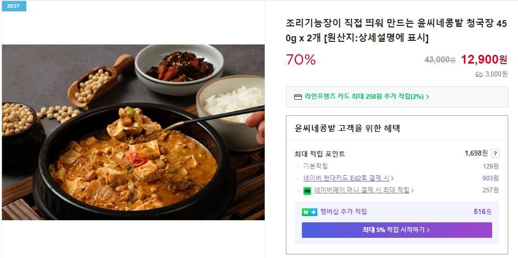Image resolution: width=518 pixels, height=258 pixels.
Task: Open 네이버 현대카드 Ed2로 결제 시 link
Action: click(x=346, y=178)
